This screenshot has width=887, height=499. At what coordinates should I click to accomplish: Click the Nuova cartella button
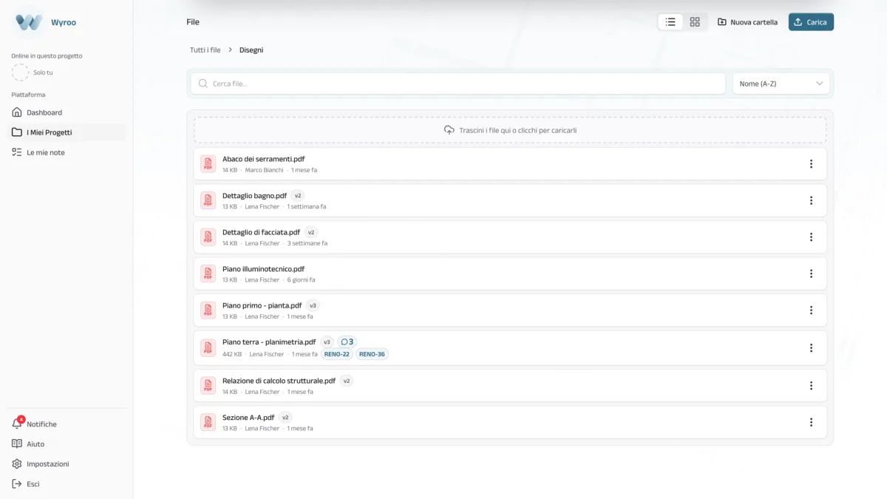click(x=747, y=22)
